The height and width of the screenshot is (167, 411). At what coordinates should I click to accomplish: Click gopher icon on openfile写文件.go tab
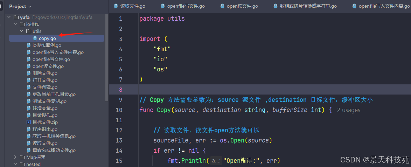pos(162,6)
